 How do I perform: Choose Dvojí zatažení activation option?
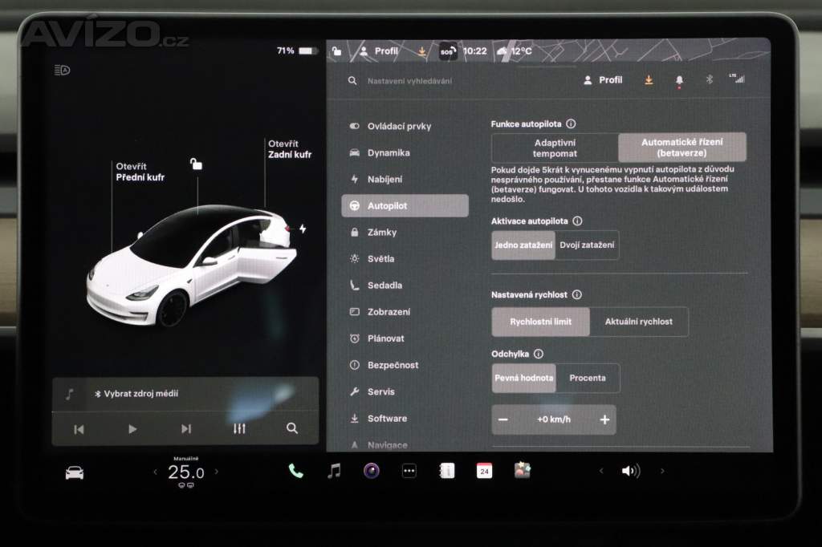pyautogui.click(x=587, y=245)
